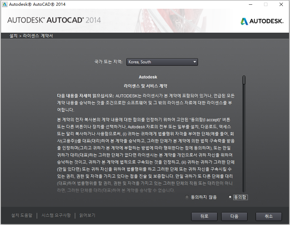Image resolution: width=290 pixels, height=225 pixels.
Task: Click the 취소 (Cancel) button
Action: tap(268, 216)
